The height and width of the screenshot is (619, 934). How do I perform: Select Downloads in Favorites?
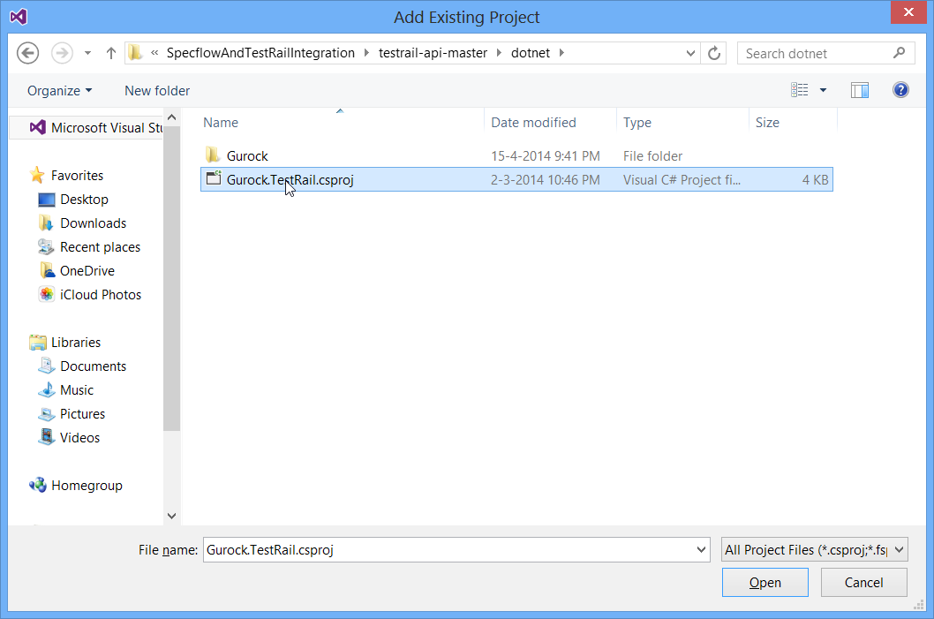[93, 223]
